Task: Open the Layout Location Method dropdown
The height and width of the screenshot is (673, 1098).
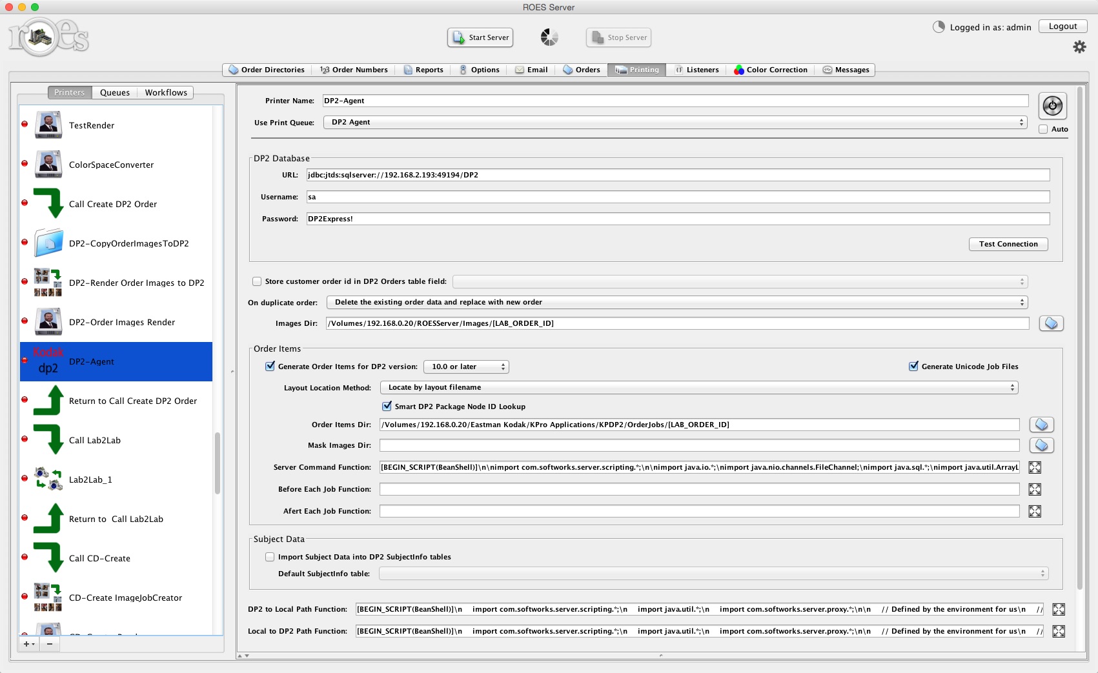Action: pyautogui.click(x=700, y=387)
